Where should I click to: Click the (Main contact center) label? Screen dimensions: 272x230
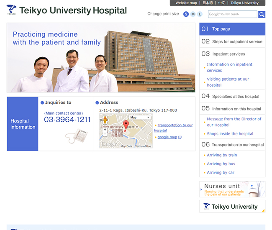pyautogui.click(x=64, y=113)
